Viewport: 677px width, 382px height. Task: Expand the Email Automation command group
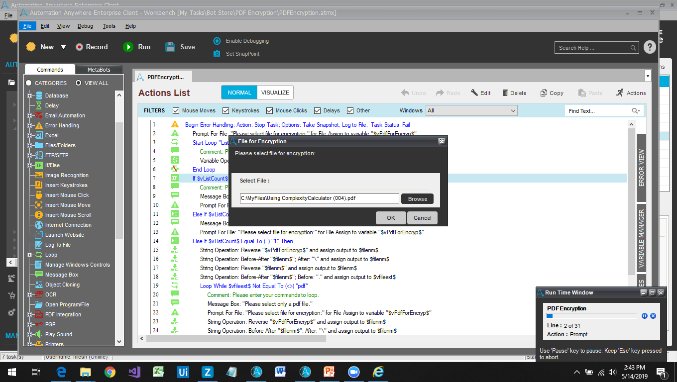pos(30,115)
